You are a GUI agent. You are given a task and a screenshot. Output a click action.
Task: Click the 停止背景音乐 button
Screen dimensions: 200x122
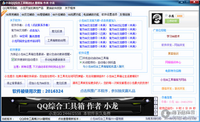[15, 83]
